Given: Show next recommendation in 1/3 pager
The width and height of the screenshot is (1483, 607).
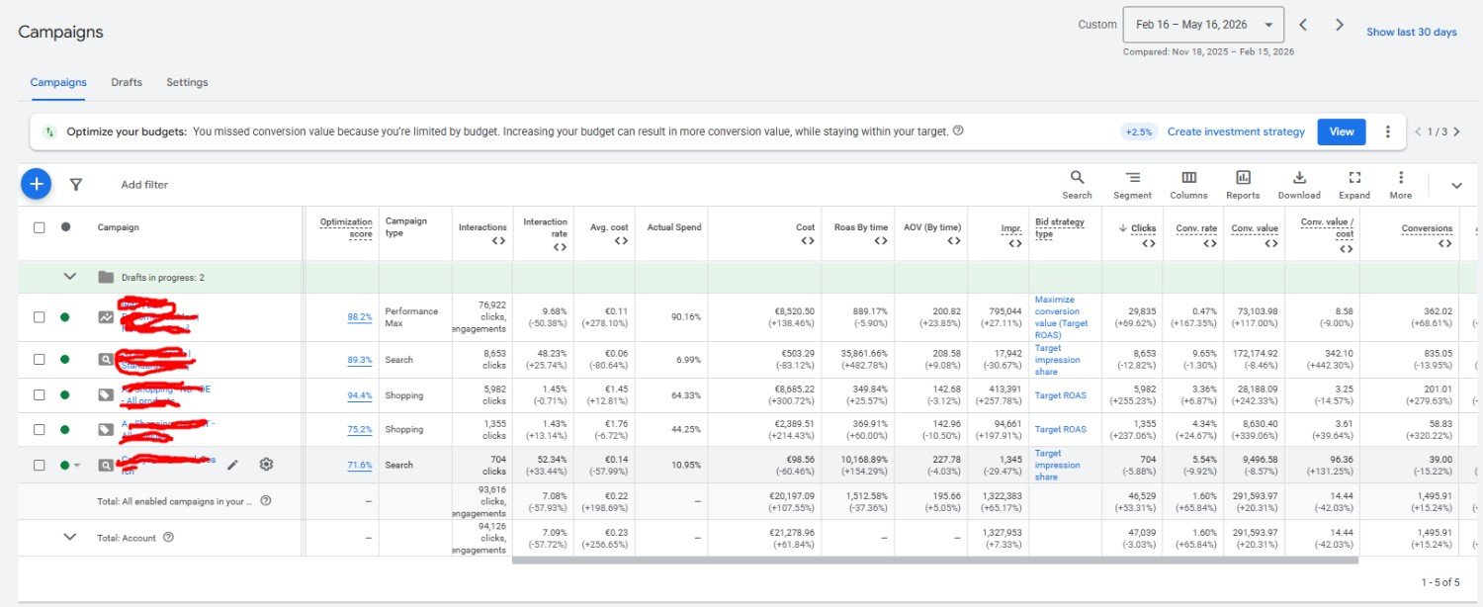Looking at the screenshot, I should click(x=1456, y=131).
